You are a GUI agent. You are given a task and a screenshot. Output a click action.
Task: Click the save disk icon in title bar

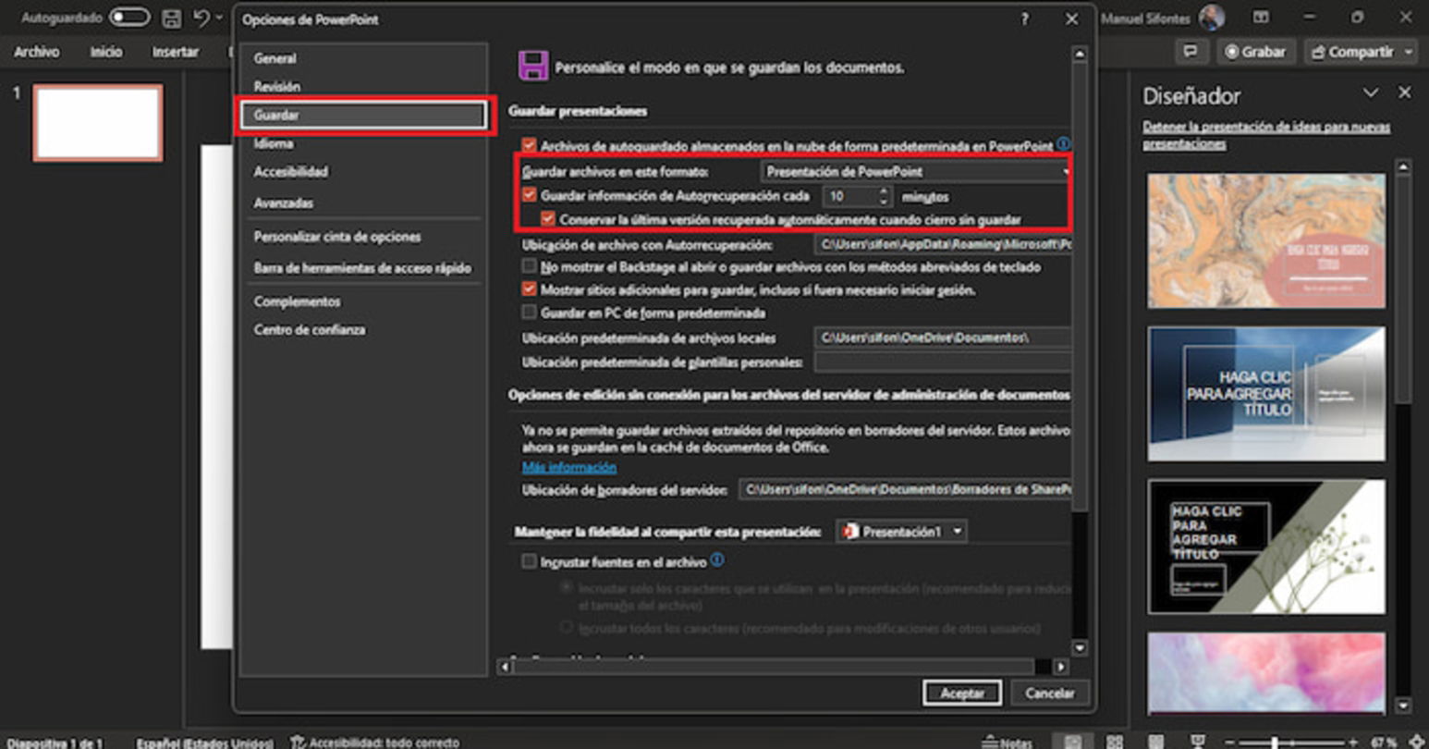click(x=171, y=18)
